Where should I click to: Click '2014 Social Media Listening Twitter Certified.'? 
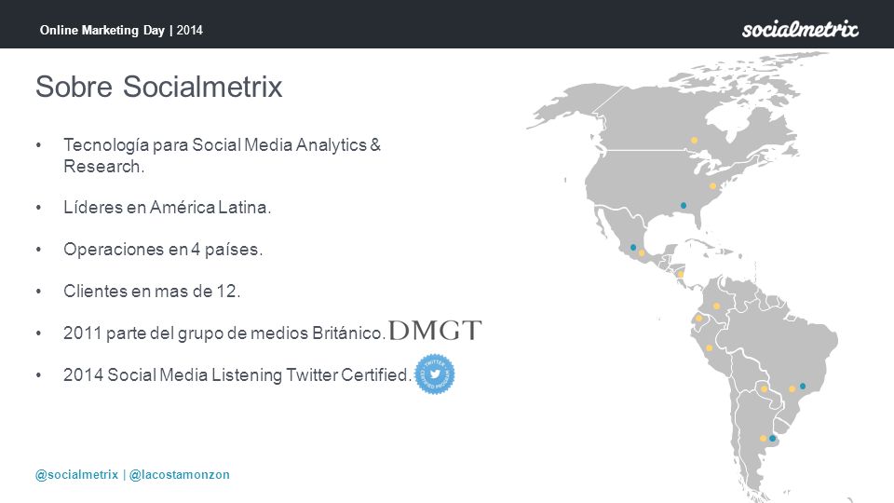point(237,374)
